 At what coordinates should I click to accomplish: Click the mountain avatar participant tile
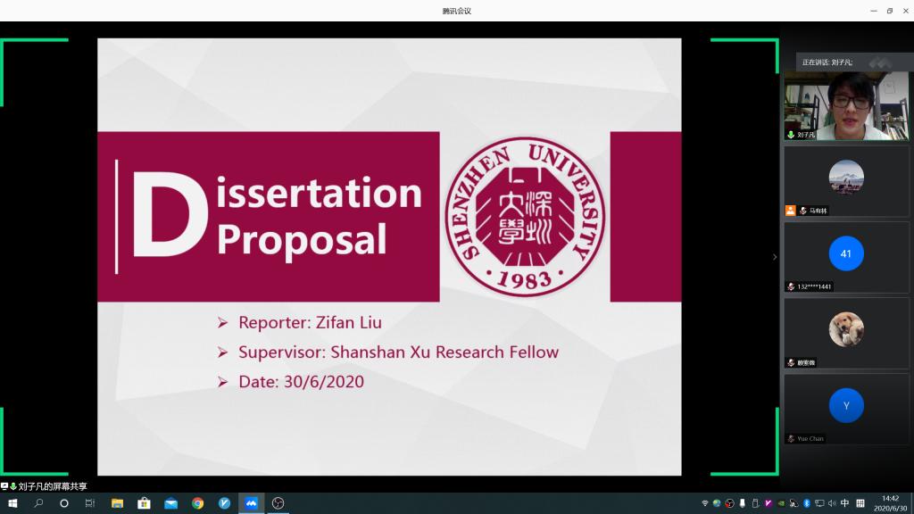click(846, 181)
